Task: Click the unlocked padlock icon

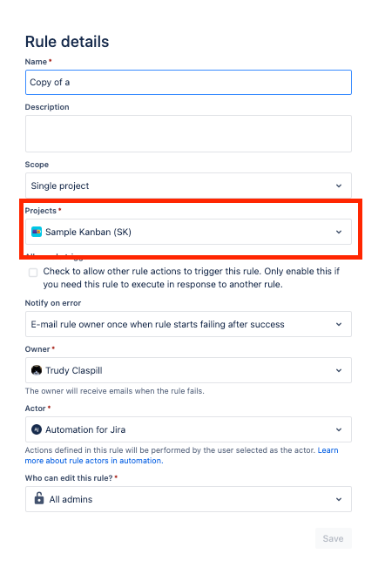Action: [39, 498]
